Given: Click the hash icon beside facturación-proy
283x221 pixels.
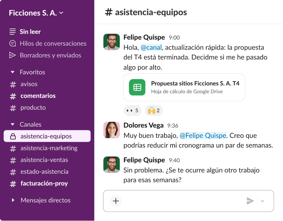Looking at the screenshot, I should click(x=13, y=184).
